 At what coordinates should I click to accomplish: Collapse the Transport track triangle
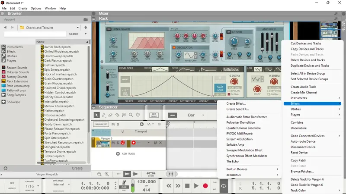(93, 131)
